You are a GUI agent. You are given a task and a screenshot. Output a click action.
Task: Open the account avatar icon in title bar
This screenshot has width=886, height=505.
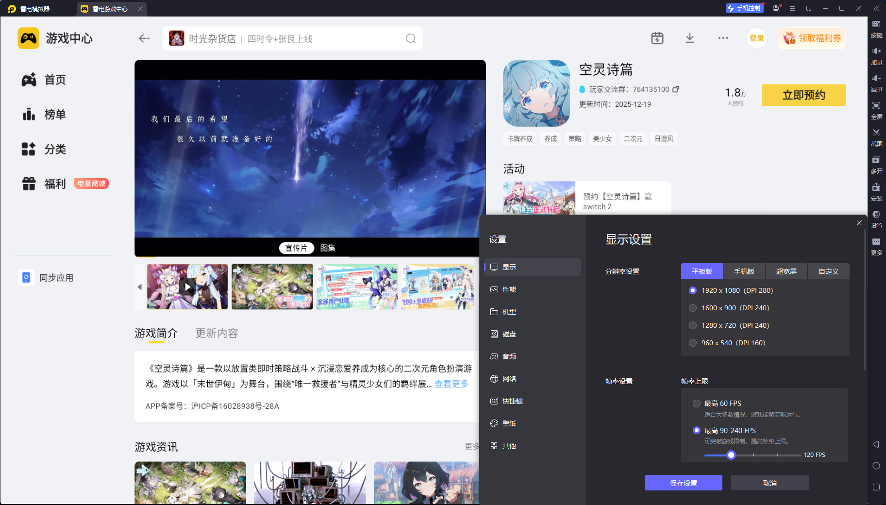point(776,8)
